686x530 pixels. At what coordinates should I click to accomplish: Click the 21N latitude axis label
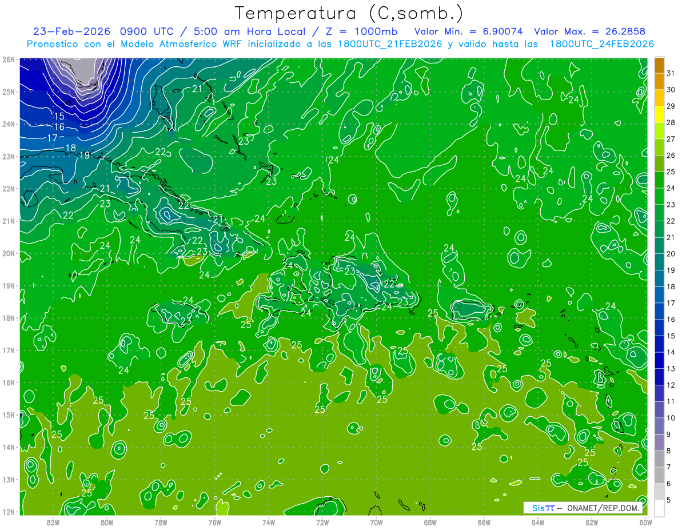pyautogui.click(x=8, y=221)
